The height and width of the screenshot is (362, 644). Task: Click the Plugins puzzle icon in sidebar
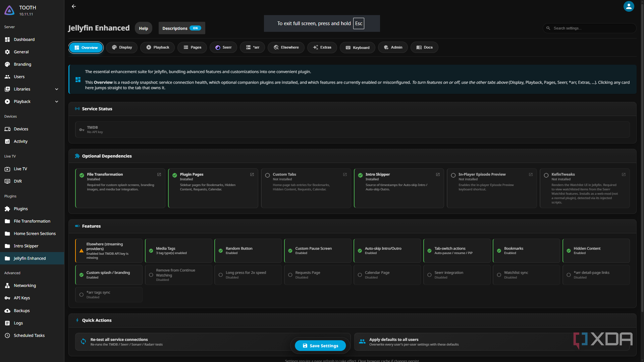tap(7, 209)
